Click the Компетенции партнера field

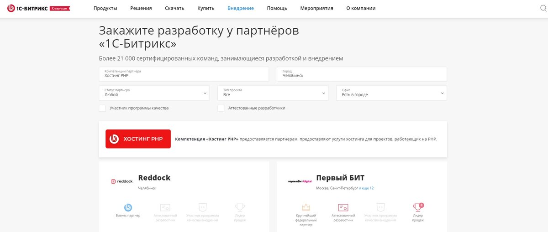184,74
